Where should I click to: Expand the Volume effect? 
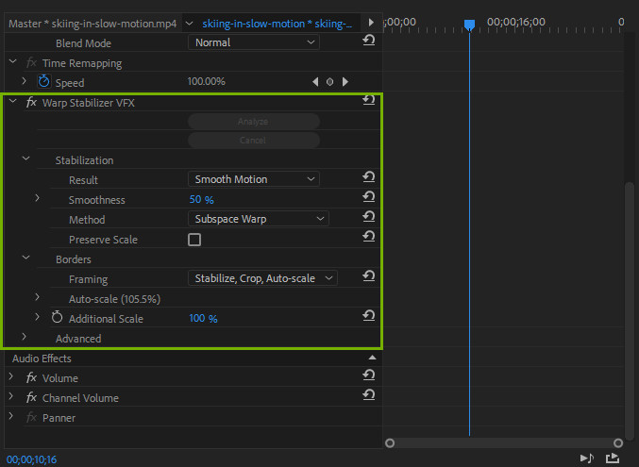point(11,376)
